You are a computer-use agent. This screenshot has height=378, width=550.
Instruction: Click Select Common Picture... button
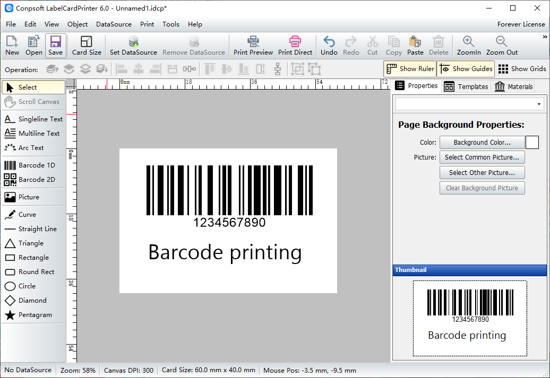pyautogui.click(x=482, y=157)
